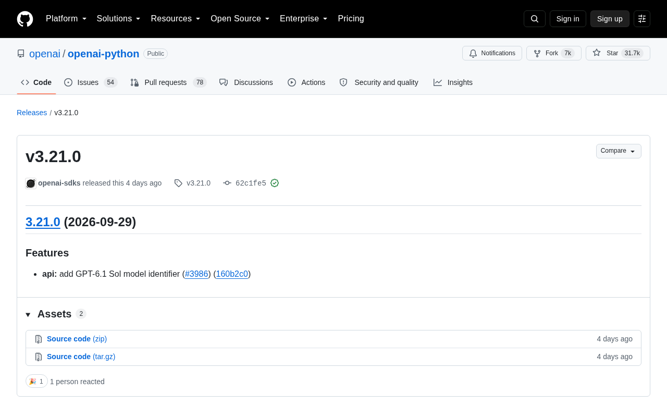This screenshot has width=667, height=417.
Task: Open the openai-python repository link
Action: tap(104, 54)
